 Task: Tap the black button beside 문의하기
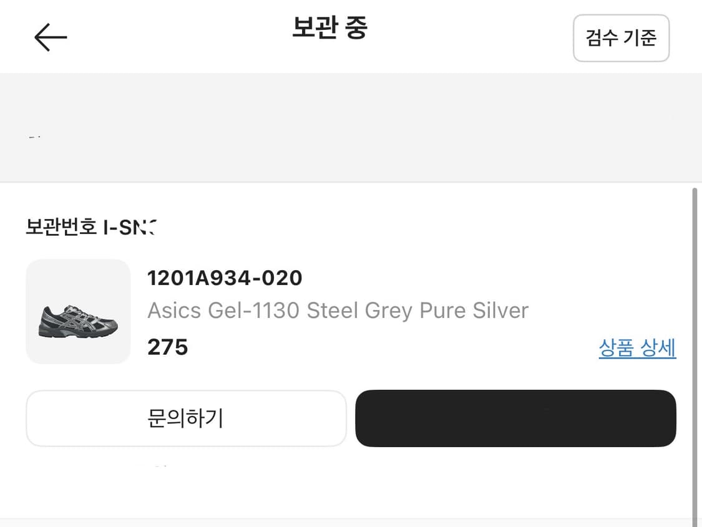coord(515,418)
